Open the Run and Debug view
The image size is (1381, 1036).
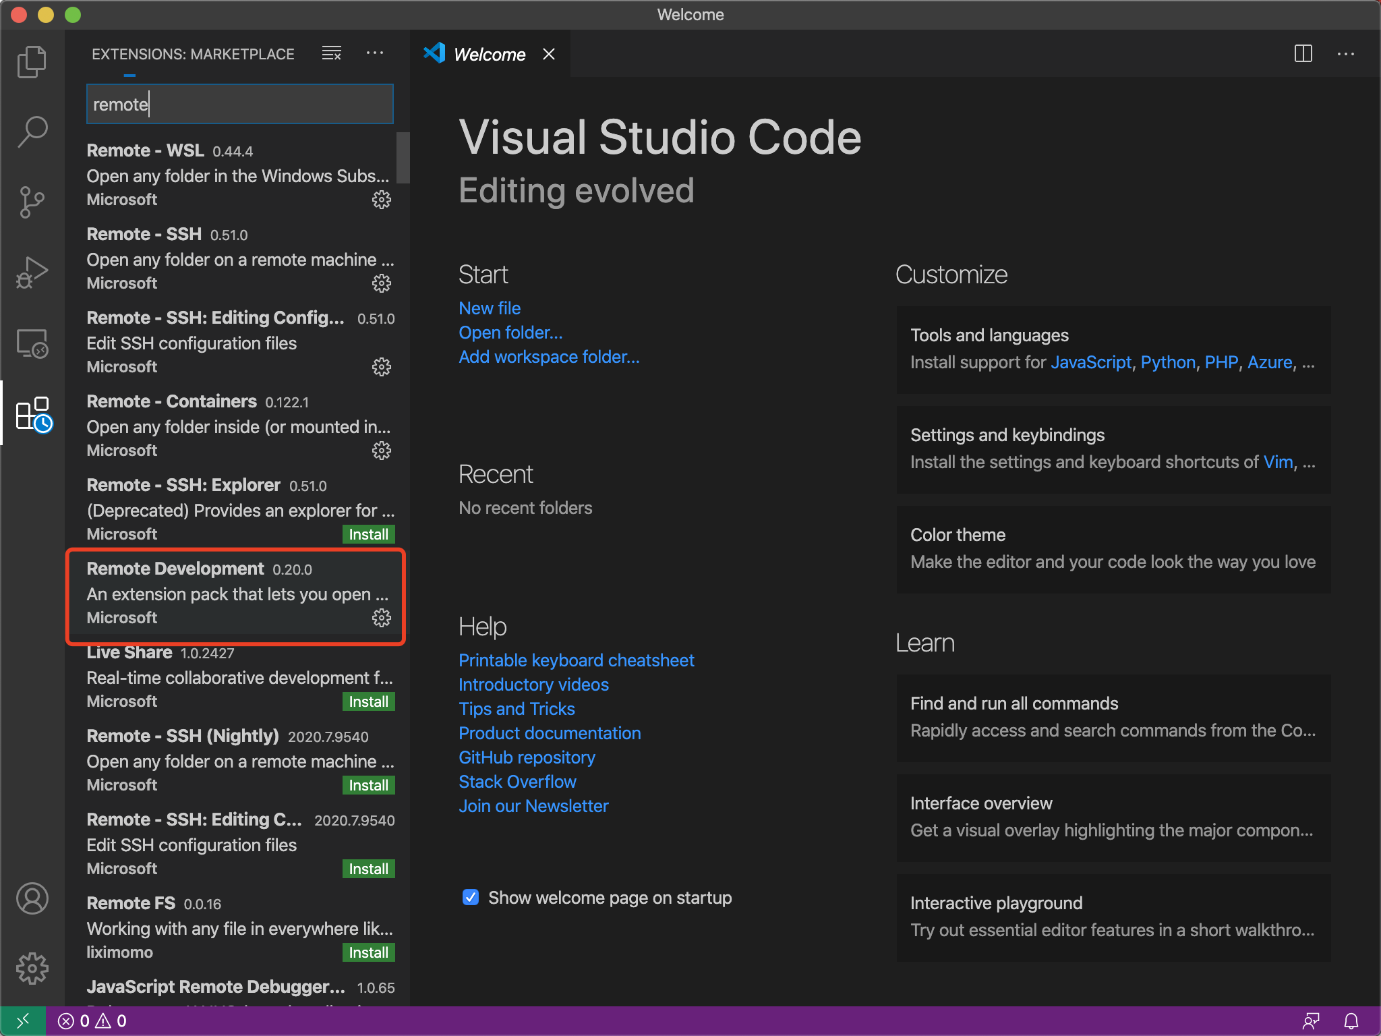pyautogui.click(x=32, y=272)
